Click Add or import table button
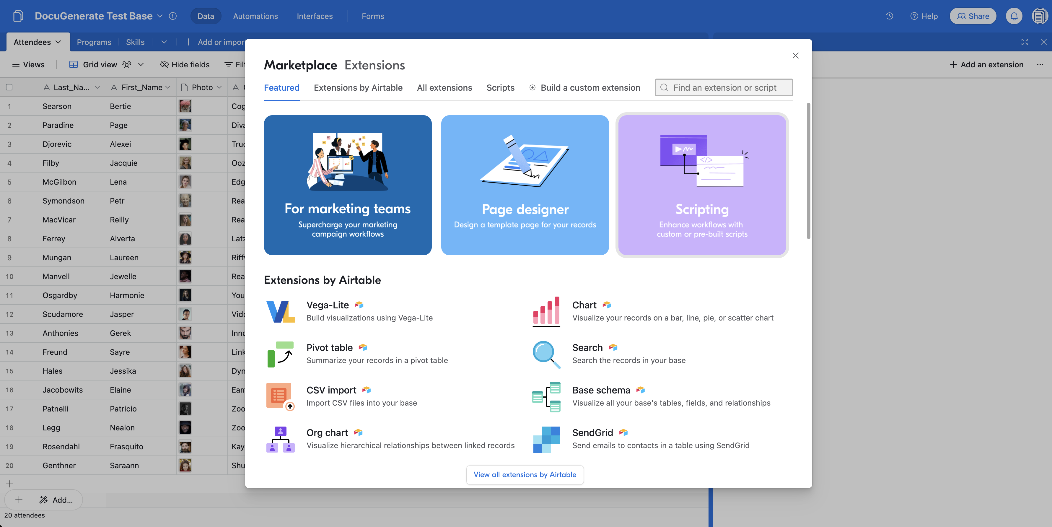 [215, 42]
